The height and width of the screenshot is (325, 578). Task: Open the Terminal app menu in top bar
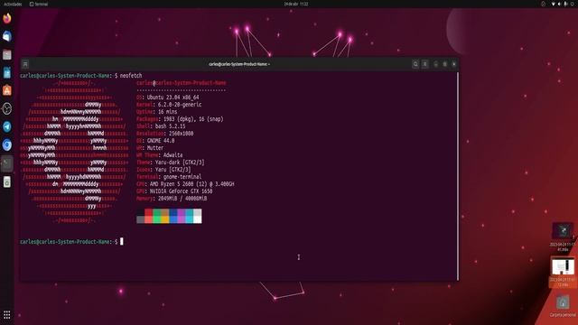[39, 4]
